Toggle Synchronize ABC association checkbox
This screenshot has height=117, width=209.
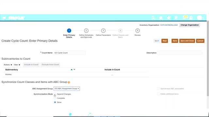[158, 89]
